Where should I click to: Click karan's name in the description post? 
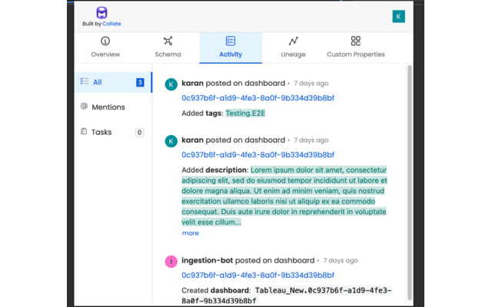[x=193, y=140]
